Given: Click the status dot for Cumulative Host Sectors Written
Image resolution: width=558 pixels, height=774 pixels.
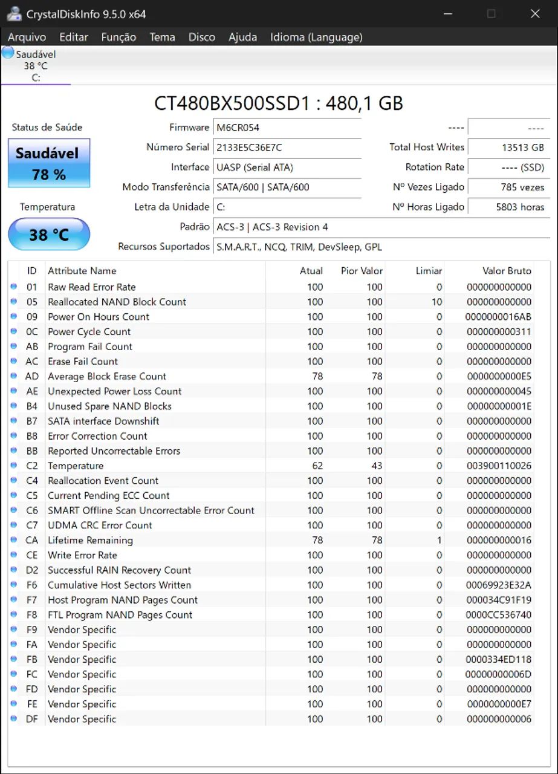Looking at the screenshot, I should pyautogui.click(x=13, y=585).
